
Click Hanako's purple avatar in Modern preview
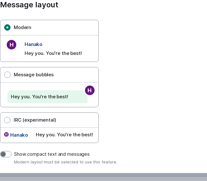tap(11, 45)
